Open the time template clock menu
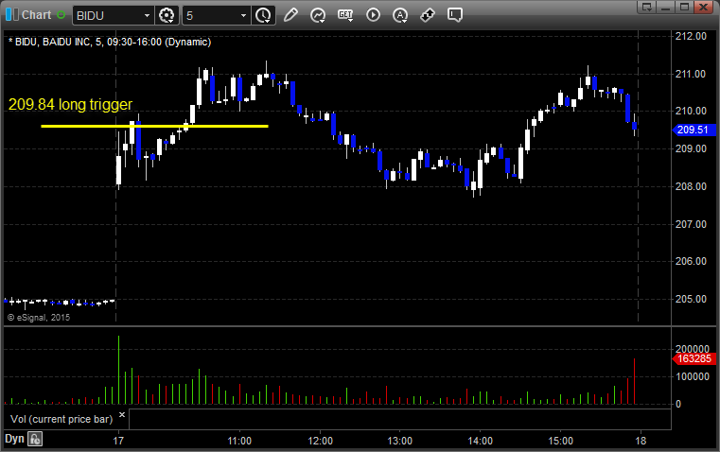Image resolution: width=720 pixels, height=452 pixels. coord(264,15)
